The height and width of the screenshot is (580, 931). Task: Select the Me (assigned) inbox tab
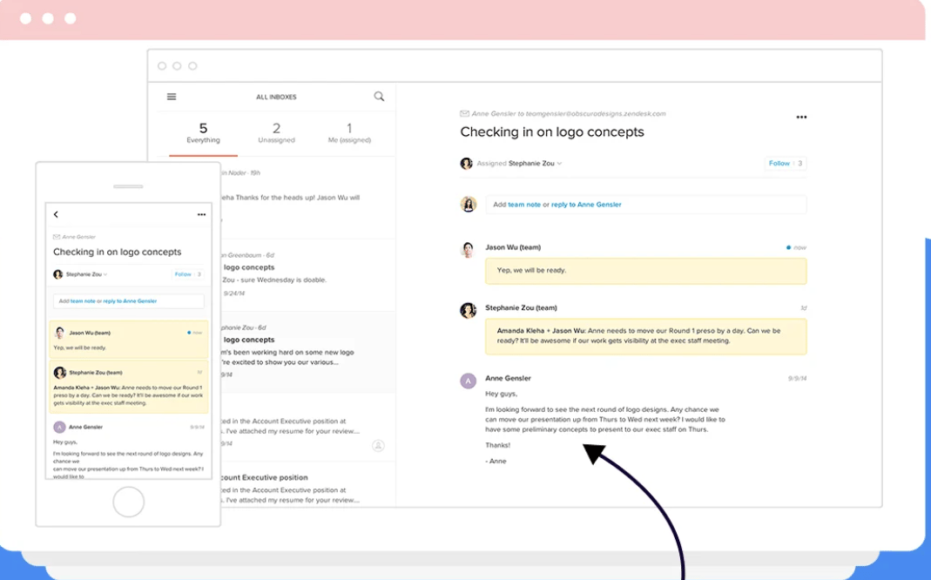[x=350, y=133]
